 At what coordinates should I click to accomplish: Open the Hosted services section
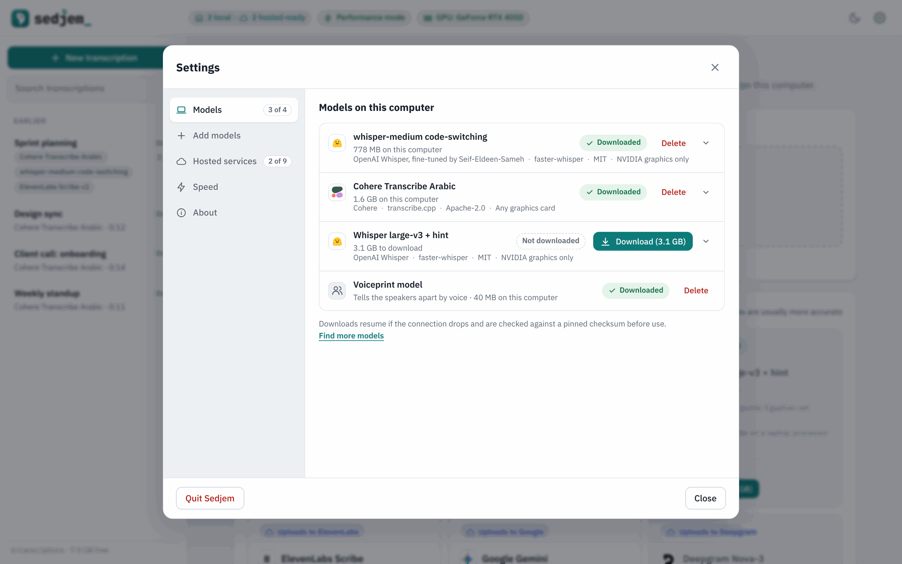coord(234,161)
